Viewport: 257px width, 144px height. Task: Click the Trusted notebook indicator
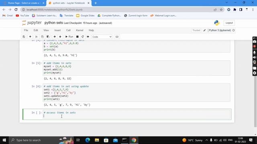click(x=196, y=30)
